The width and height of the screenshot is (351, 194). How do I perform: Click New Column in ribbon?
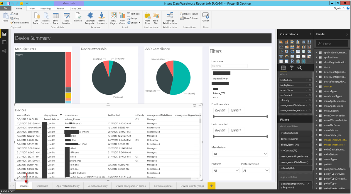(x=189, y=18)
